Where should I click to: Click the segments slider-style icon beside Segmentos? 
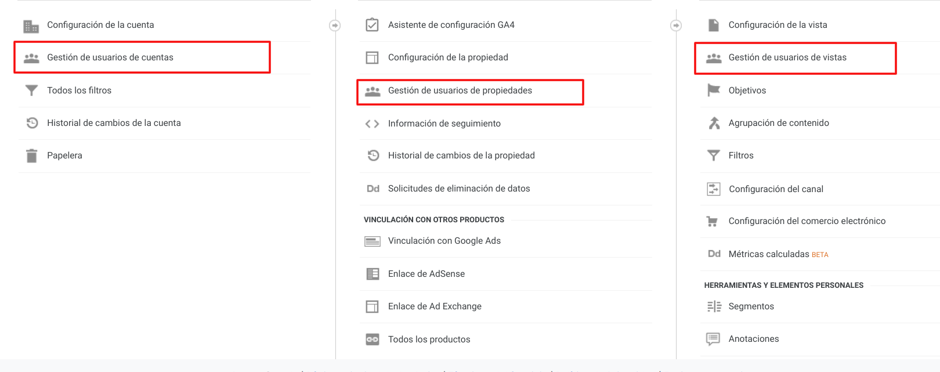[x=713, y=306]
